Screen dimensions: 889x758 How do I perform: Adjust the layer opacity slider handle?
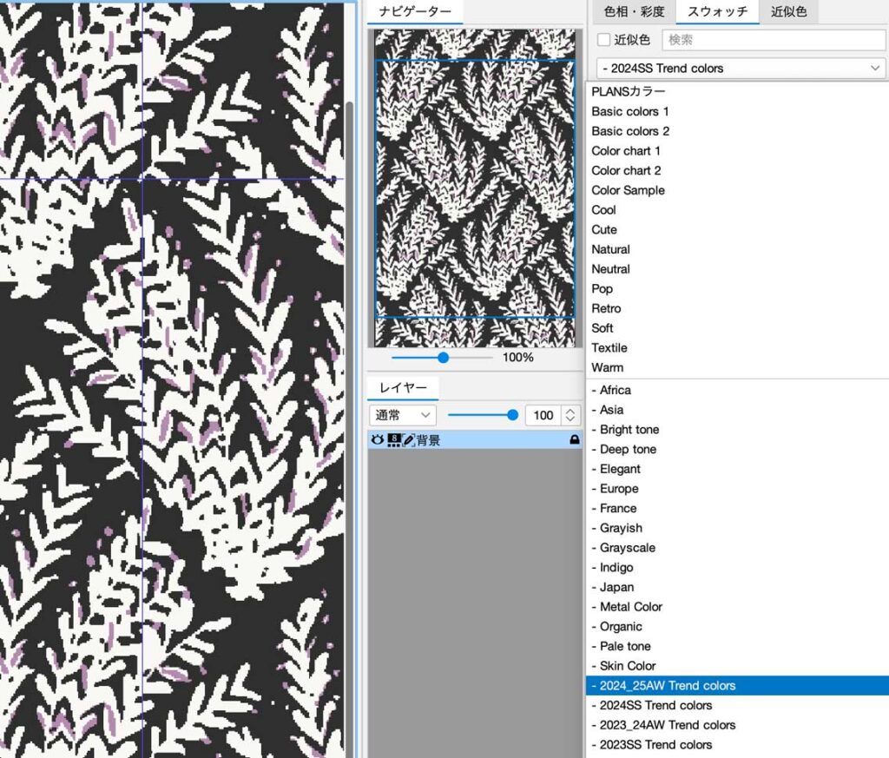[512, 415]
